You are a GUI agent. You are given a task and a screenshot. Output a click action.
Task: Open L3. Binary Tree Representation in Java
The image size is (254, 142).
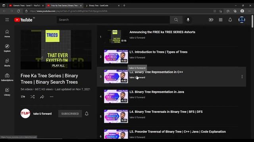(157, 92)
